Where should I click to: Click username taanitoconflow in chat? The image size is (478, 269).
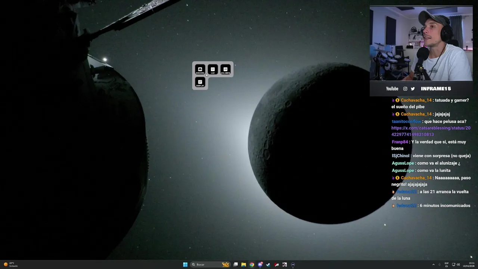pos(406,121)
